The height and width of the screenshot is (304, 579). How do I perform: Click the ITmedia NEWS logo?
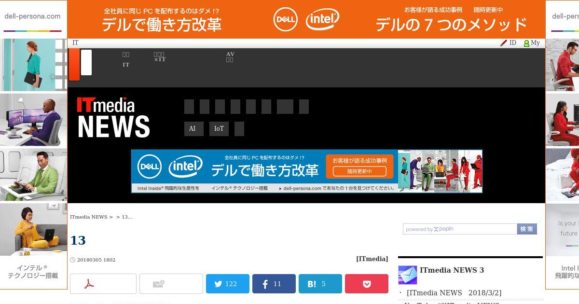113,117
